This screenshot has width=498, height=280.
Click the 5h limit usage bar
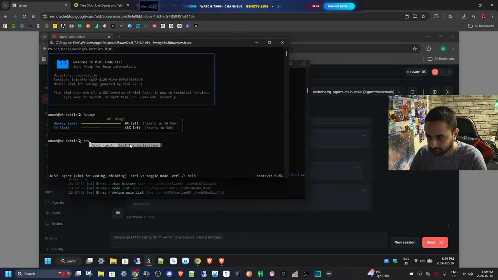pos(101,128)
